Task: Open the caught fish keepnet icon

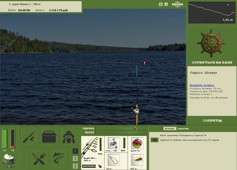Action: coord(59,158)
